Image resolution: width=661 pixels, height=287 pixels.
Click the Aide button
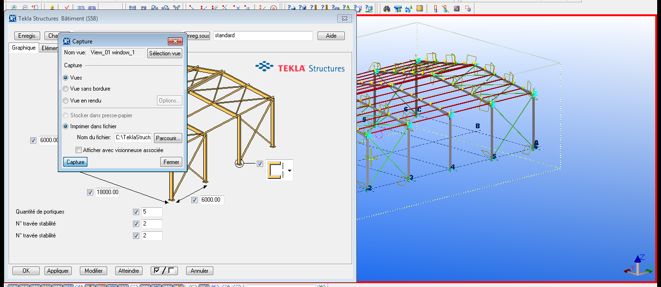(x=331, y=36)
